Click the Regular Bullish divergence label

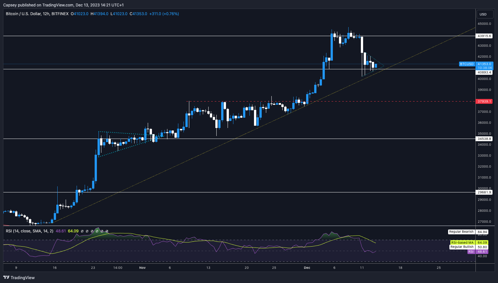[462, 247]
